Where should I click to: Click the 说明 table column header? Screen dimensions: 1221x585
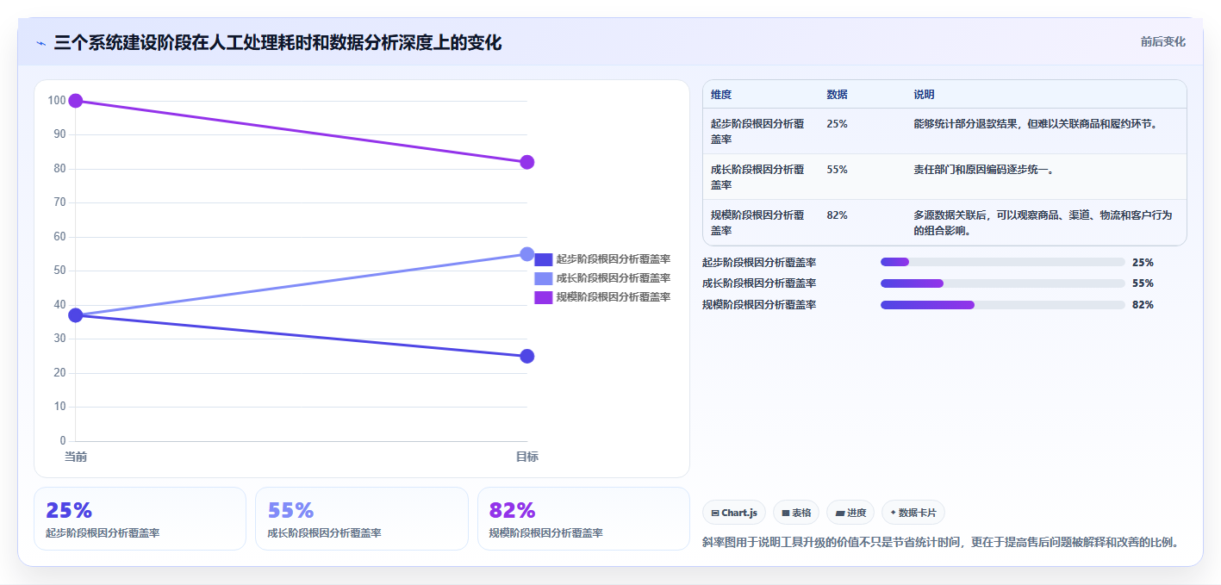coord(924,95)
